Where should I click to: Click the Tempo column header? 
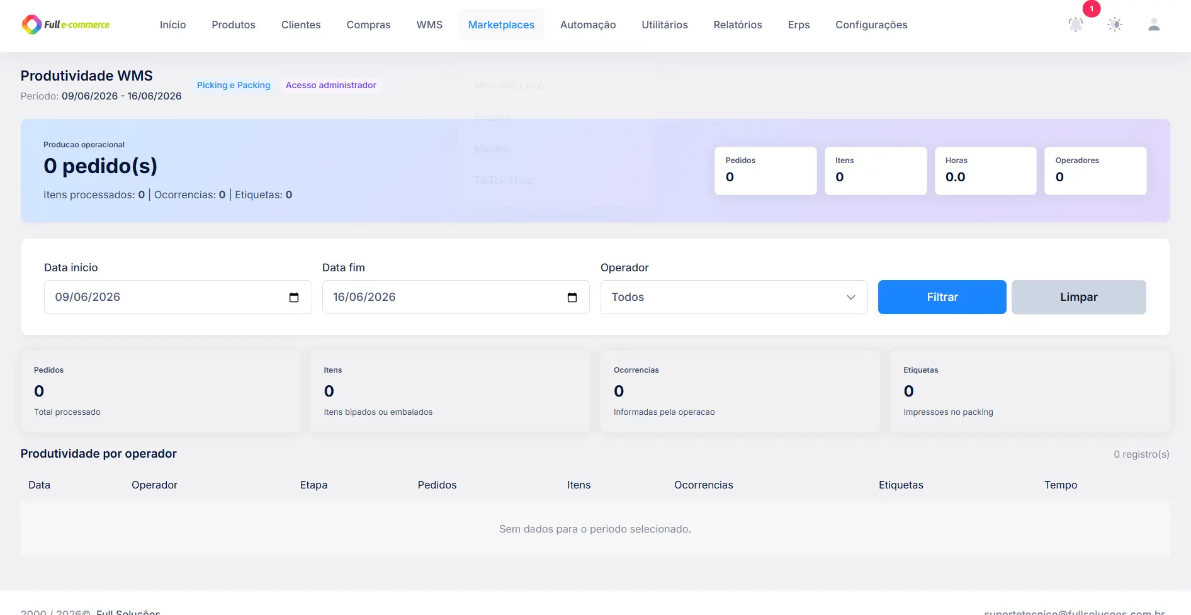1061,485
